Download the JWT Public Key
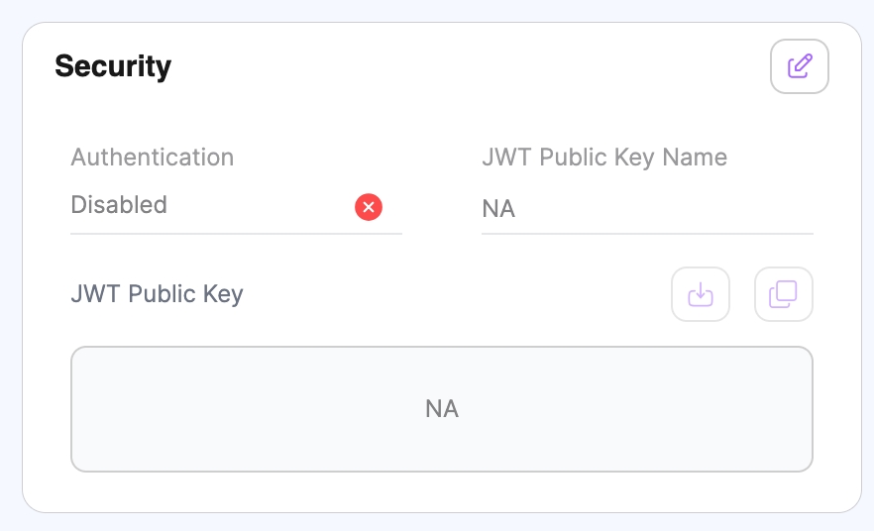 click(701, 294)
